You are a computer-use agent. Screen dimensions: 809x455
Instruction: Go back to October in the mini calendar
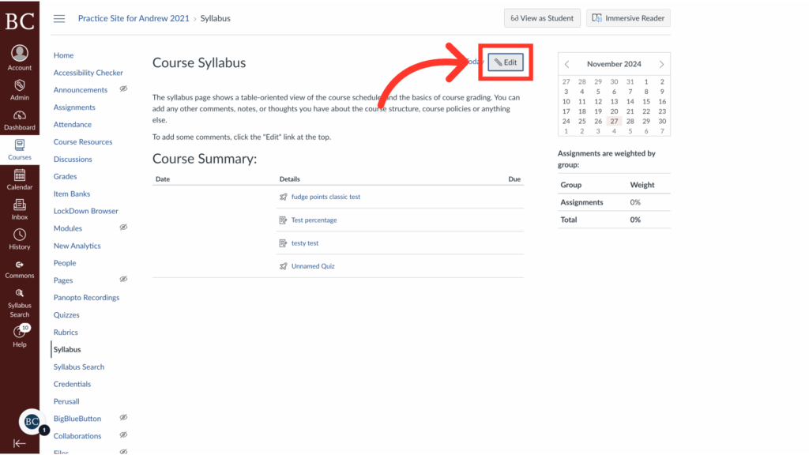pyautogui.click(x=566, y=64)
